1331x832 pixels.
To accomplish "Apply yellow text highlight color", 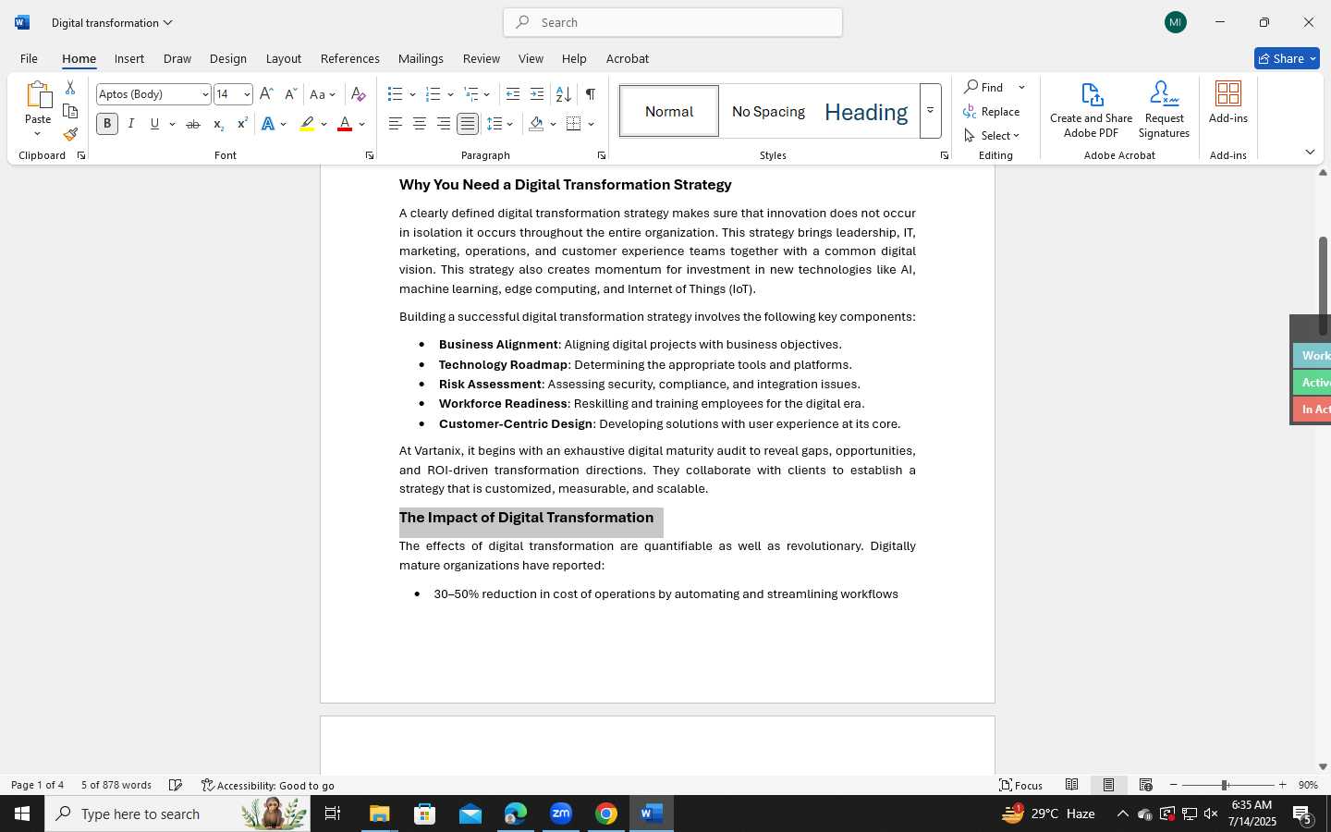I will tap(307, 124).
